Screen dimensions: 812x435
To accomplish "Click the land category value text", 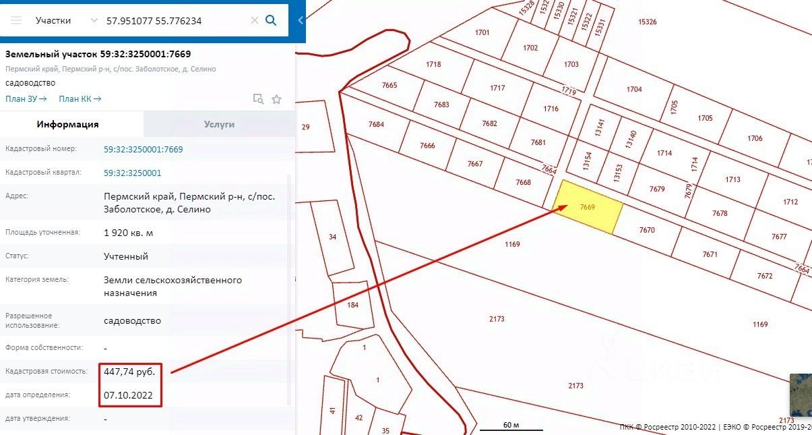I will click(173, 286).
